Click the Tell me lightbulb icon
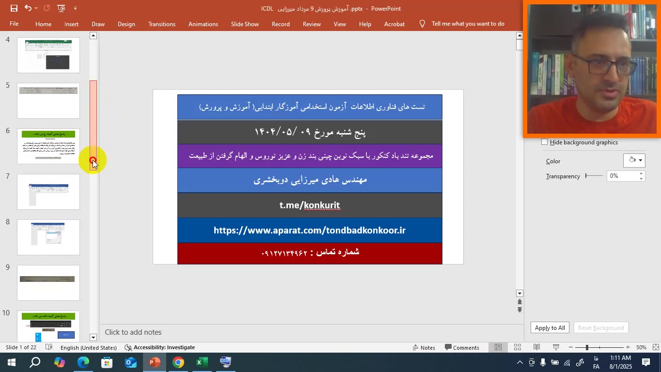This screenshot has height=372, width=661. point(423,24)
